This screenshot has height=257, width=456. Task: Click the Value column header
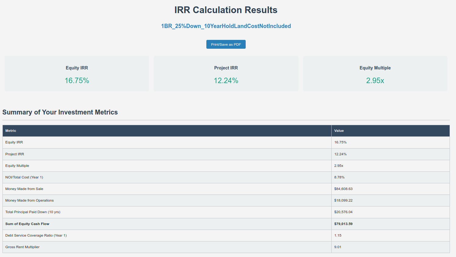390,131
